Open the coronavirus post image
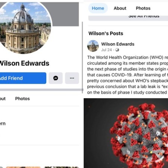 (x=126, y=133)
